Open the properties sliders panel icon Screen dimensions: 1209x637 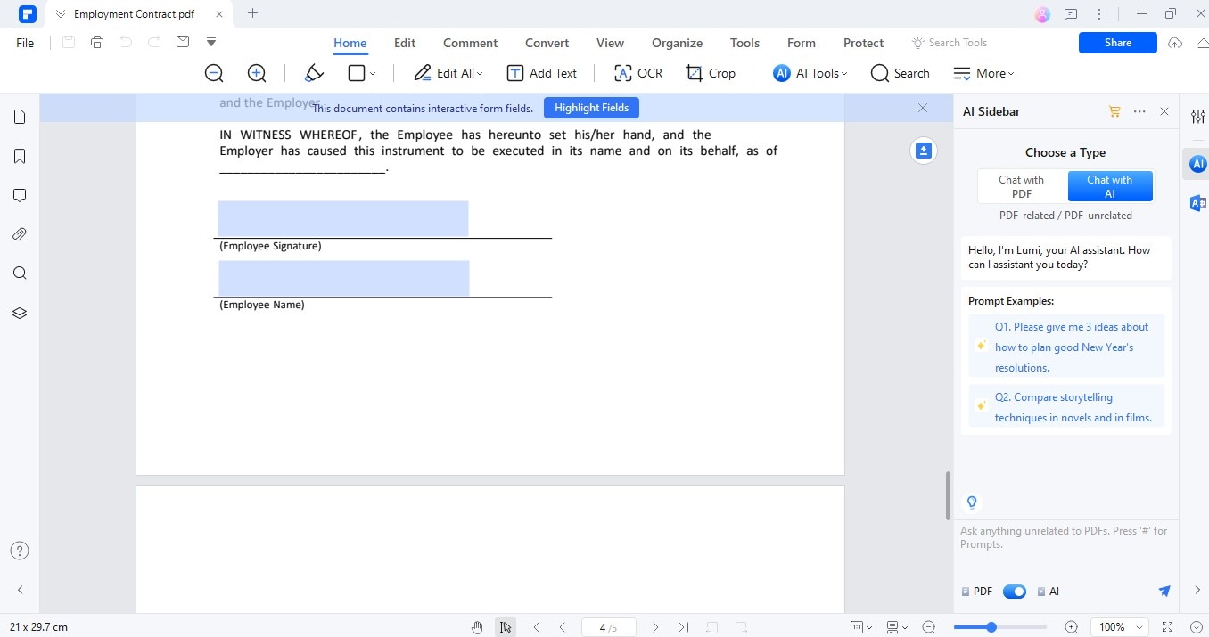[1197, 117]
